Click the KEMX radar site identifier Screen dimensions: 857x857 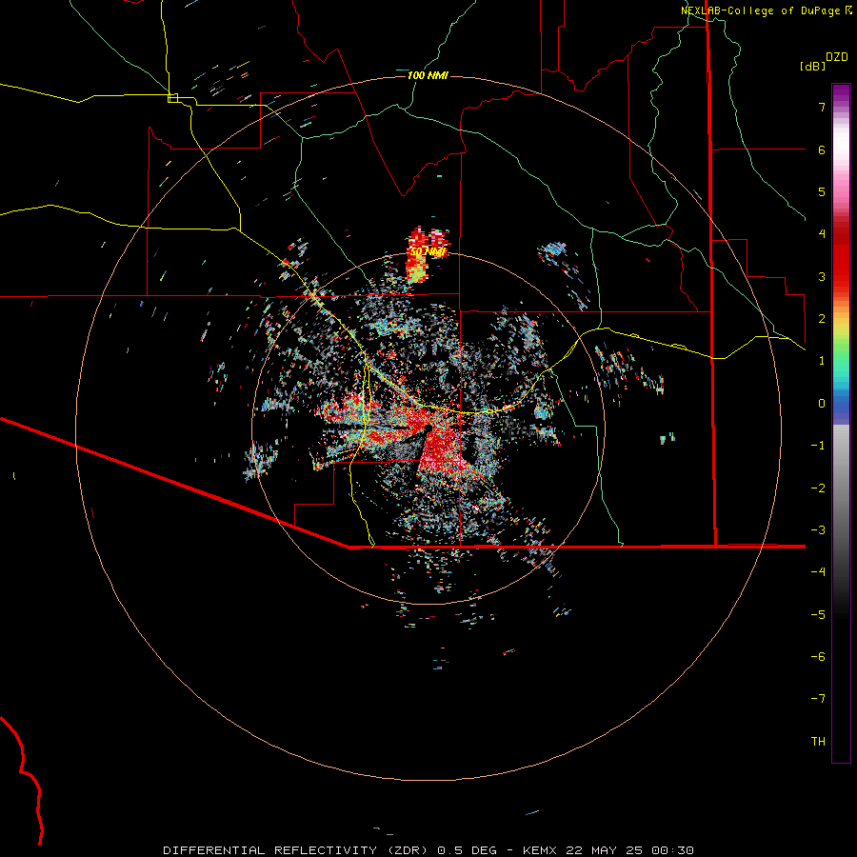[540, 850]
